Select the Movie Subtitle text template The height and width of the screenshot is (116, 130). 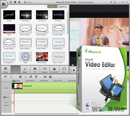point(42,58)
